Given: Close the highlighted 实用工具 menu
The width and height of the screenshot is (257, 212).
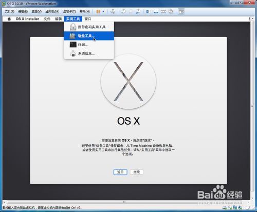Looking at the screenshot, I should (73, 19).
